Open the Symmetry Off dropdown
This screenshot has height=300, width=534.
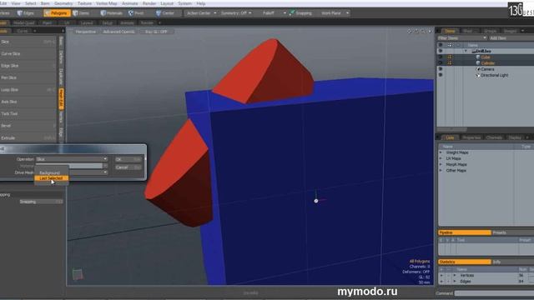click(235, 13)
